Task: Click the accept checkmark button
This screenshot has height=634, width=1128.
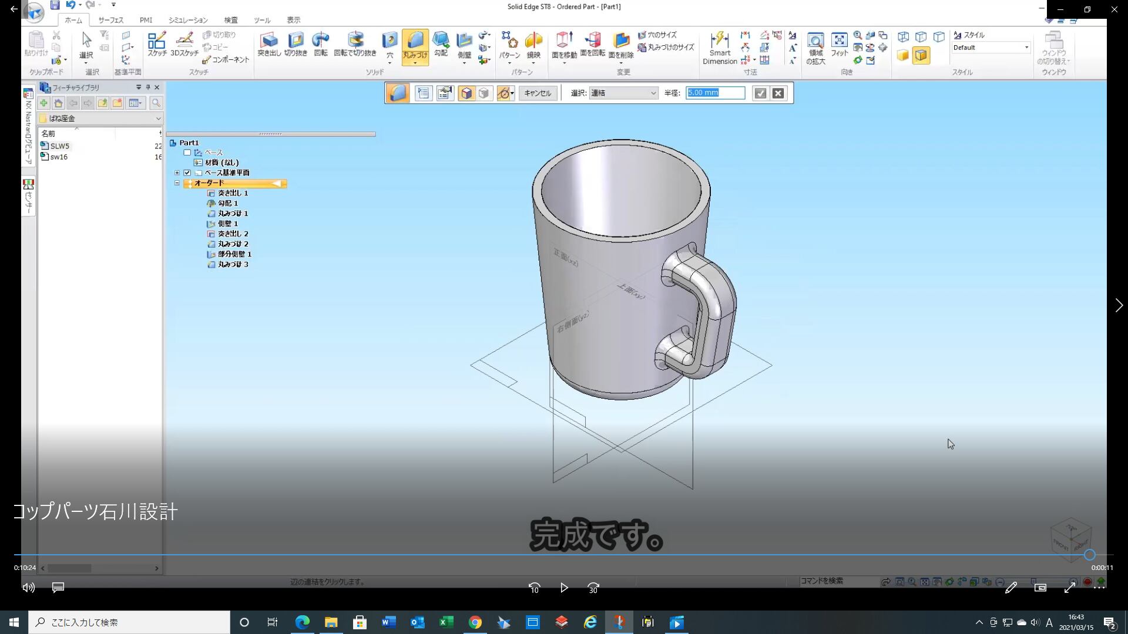Action: coord(760,93)
